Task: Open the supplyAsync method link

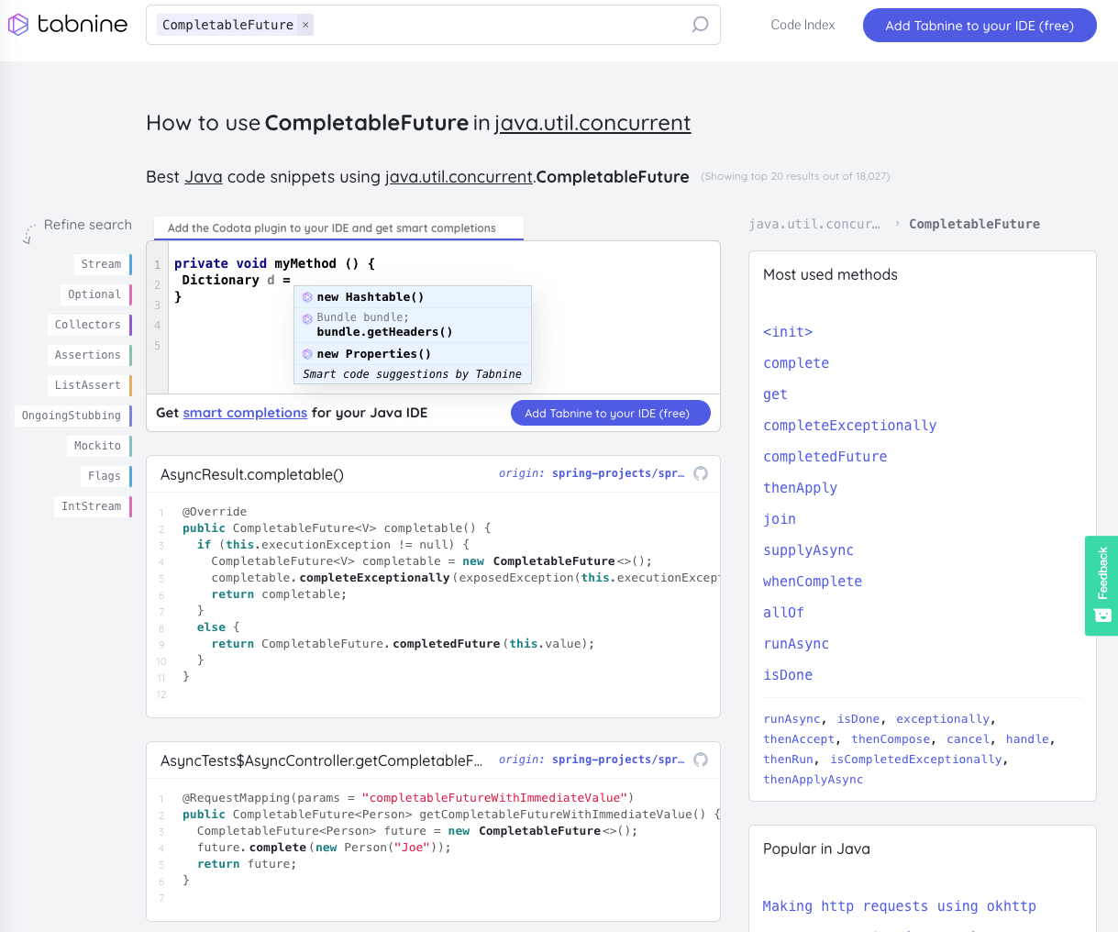Action: pos(809,550)
